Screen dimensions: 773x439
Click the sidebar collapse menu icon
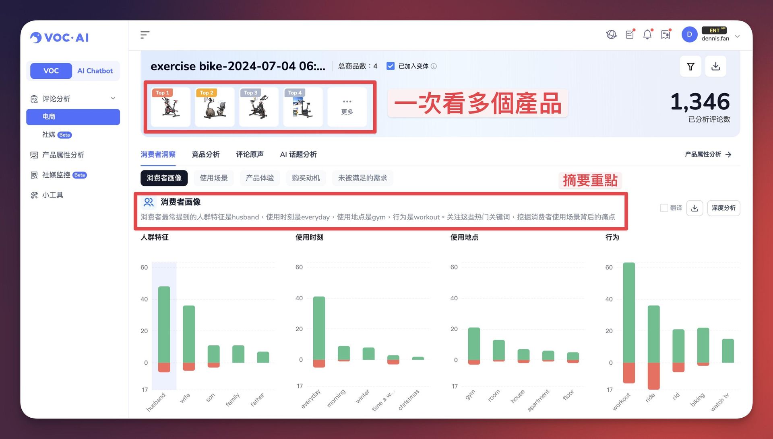(145, 35)
